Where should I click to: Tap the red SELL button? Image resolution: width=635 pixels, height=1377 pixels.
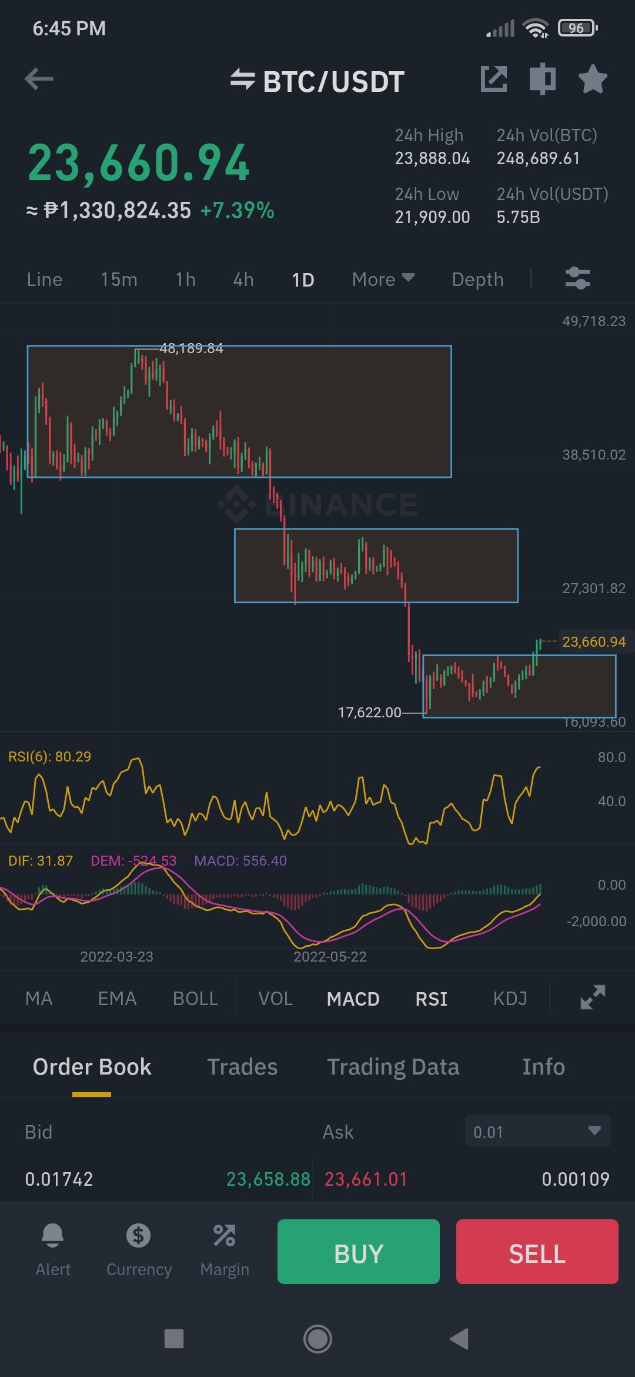click(537, 1252)
